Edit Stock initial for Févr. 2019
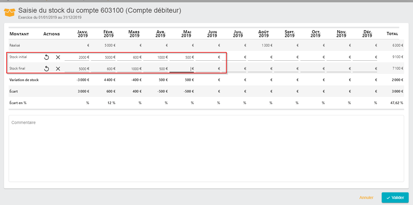The image size is (413, 205). [103, 57]
